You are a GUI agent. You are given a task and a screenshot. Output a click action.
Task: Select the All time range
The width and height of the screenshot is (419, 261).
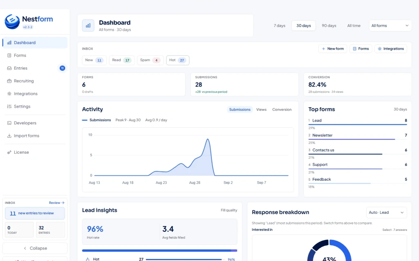pos(354,26)
